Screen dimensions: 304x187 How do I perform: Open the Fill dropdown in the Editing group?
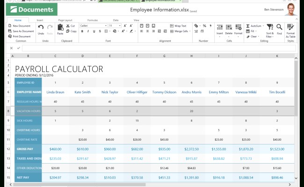pos(251,31)
